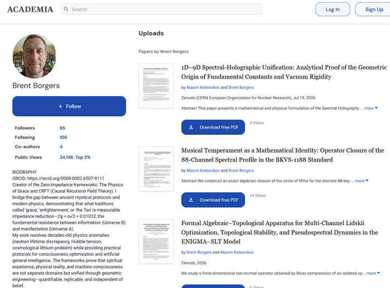The image size is (390, 288).
Task: Open the 1D–9D Spectral-Holographic Unification paper title
Action: point(284,72)
